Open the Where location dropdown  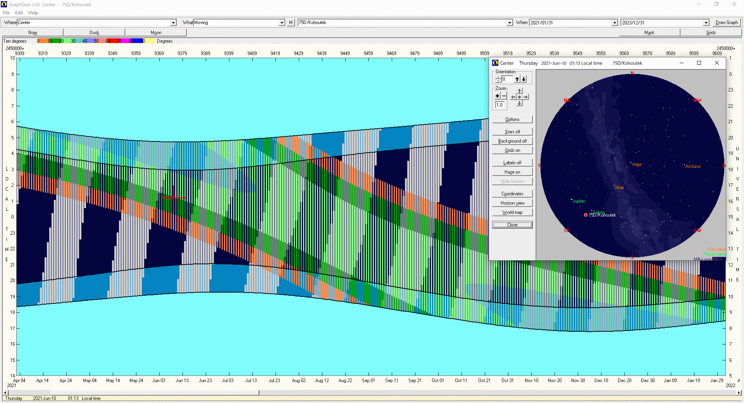coord(174,23)
